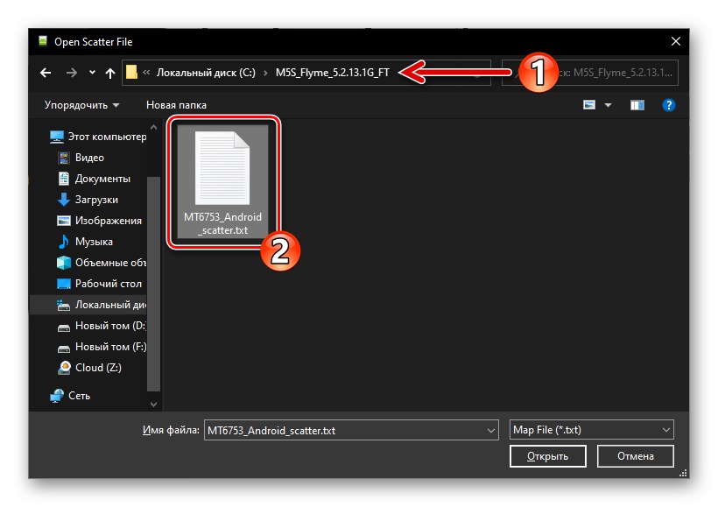Go back to the previous folder
718x507 pixels.
[46, 73]
